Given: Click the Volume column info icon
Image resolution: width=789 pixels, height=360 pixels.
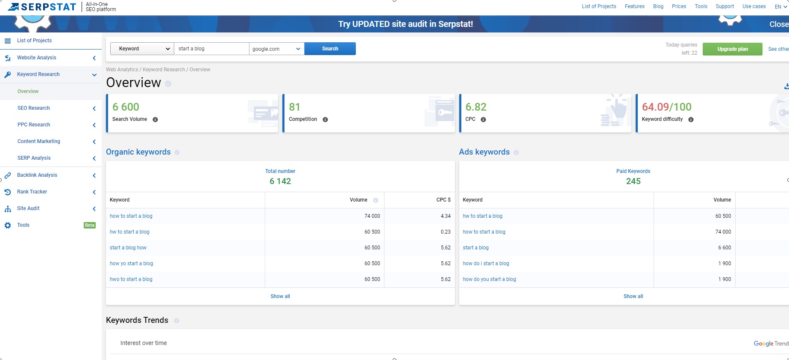Looking at the screenshot, I should (x=375, y=200).
